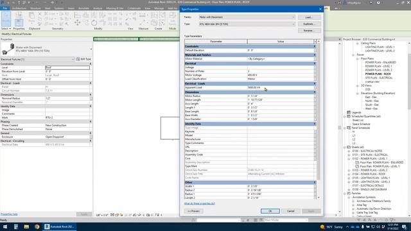
Task: Select the Modify arrow tool in the ribbon
Action: [6, 19]
